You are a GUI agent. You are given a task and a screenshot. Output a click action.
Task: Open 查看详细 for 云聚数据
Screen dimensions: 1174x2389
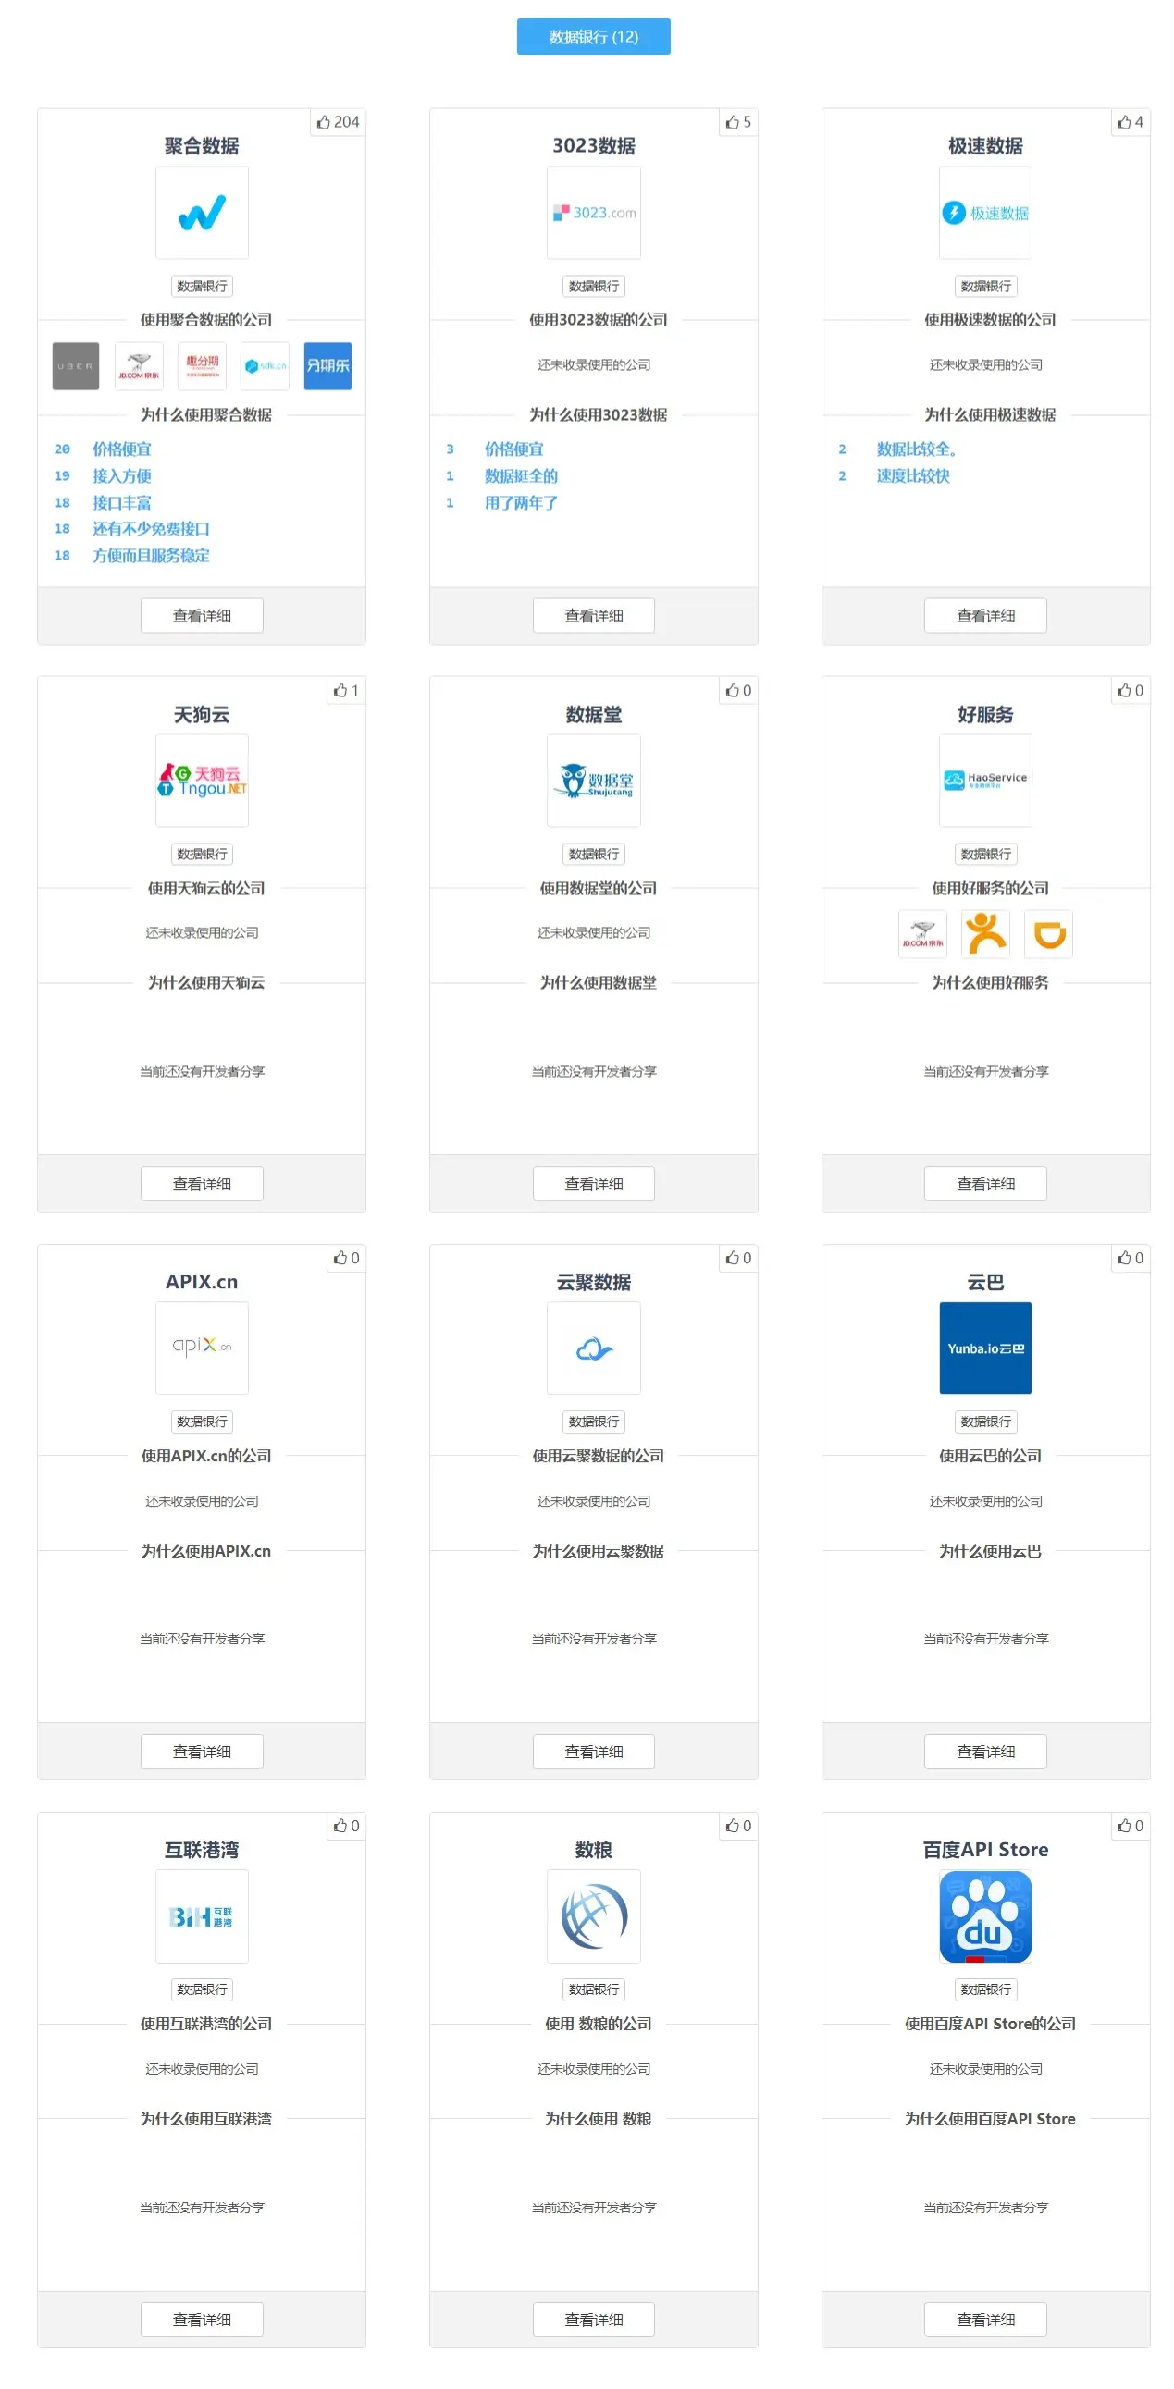tap(594, 1751)
